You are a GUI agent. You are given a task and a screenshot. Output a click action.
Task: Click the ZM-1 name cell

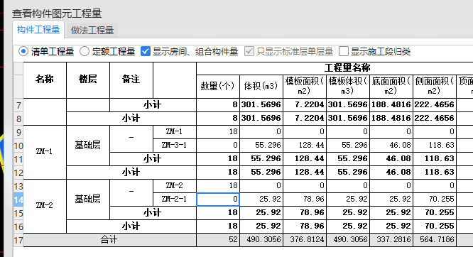45,152
